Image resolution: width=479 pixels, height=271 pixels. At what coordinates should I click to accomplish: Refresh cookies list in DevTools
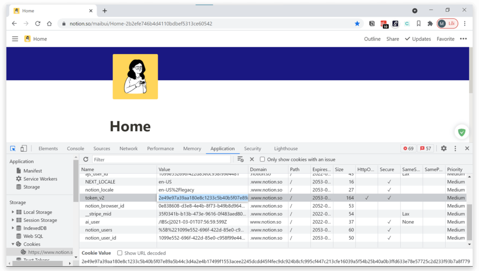tap(86, 159)
